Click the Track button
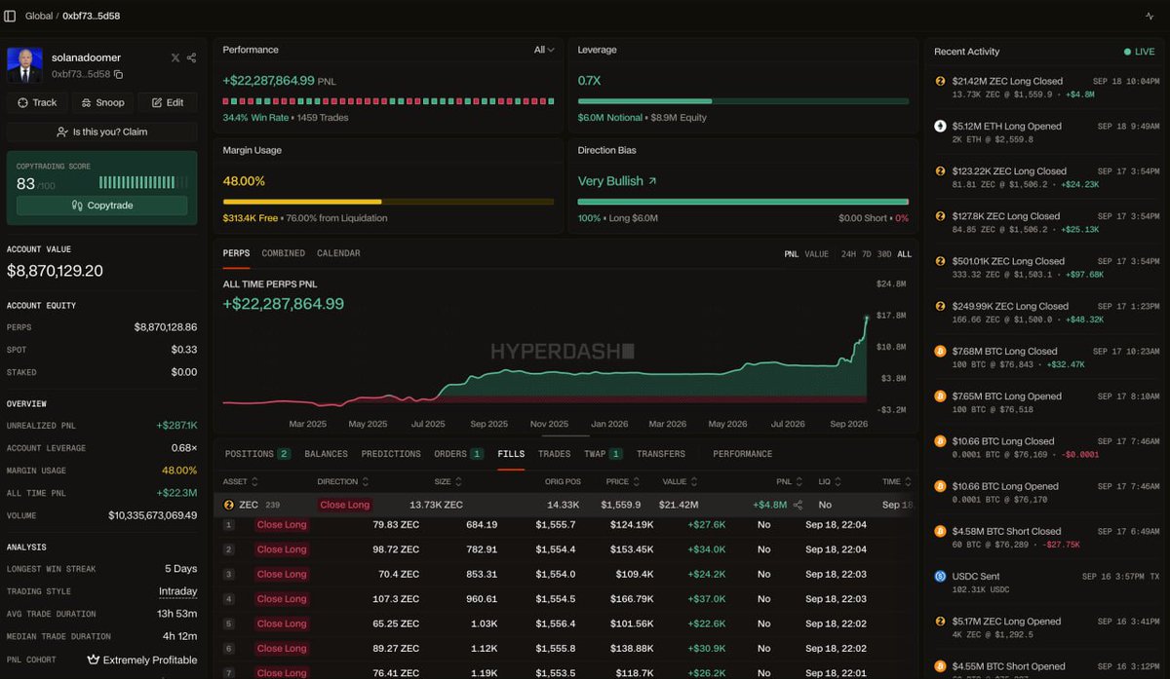Image resolution: width=1170 pixels, height=679 pixels. (x=37, y=102)
